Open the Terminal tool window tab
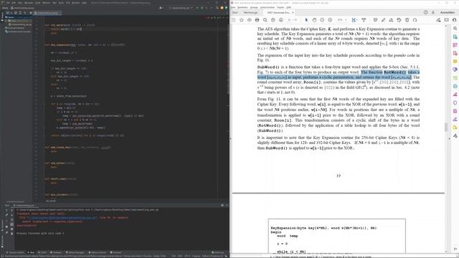Screen dimensions: 459x258 point(115,252)
